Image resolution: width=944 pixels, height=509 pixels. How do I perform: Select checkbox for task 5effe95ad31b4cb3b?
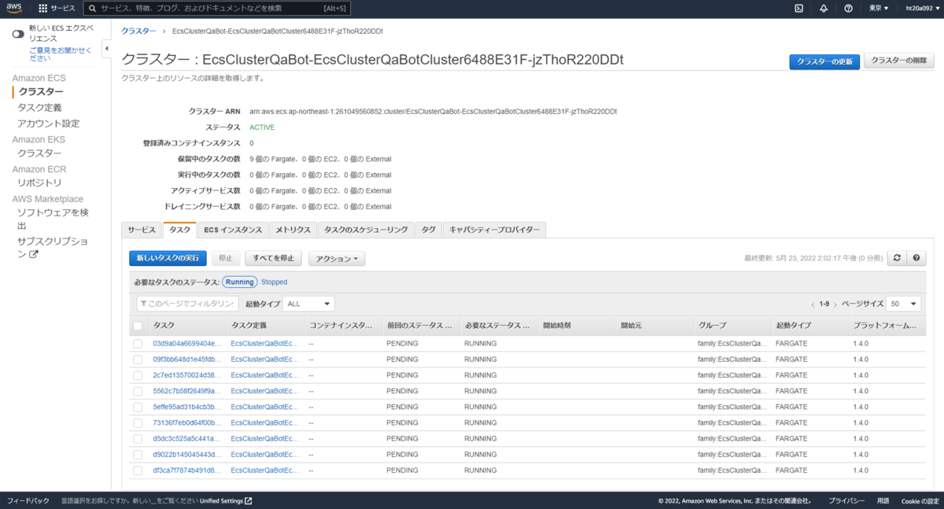[x=138, y=407]
